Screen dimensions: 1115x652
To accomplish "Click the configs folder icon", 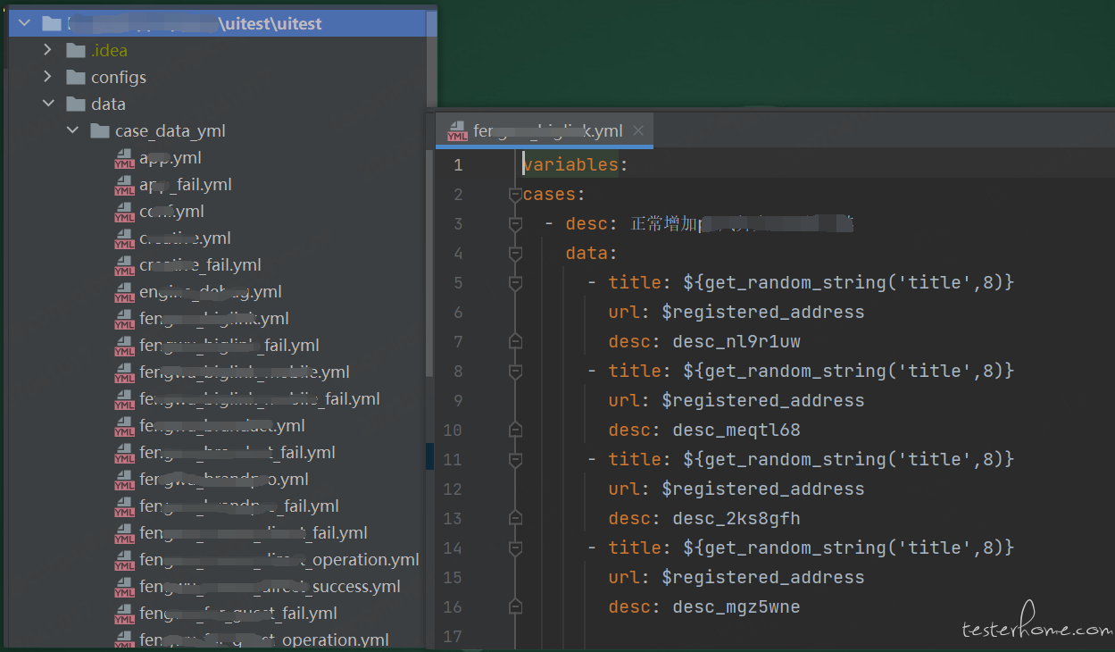I will pyautogui.click(x=76, y=78).
